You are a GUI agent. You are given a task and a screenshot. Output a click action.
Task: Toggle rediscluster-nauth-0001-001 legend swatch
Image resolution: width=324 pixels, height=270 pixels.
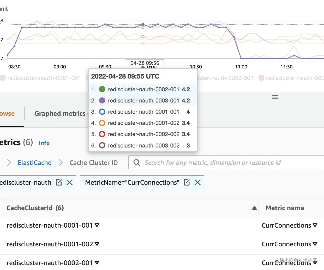point(3,78)
